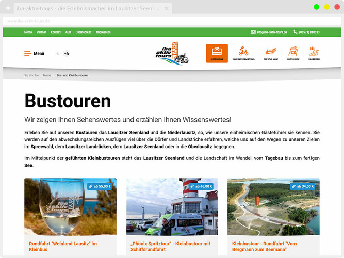
Task: Increase font size with +A button
Action: point(66,53)
